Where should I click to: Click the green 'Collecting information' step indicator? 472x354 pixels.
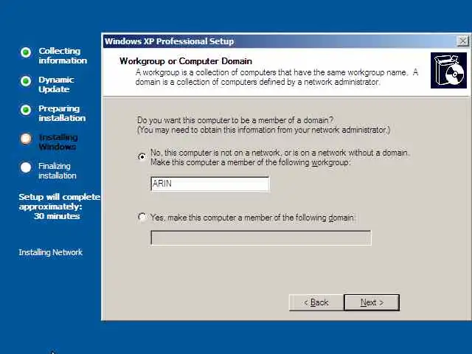pos(26,52)
